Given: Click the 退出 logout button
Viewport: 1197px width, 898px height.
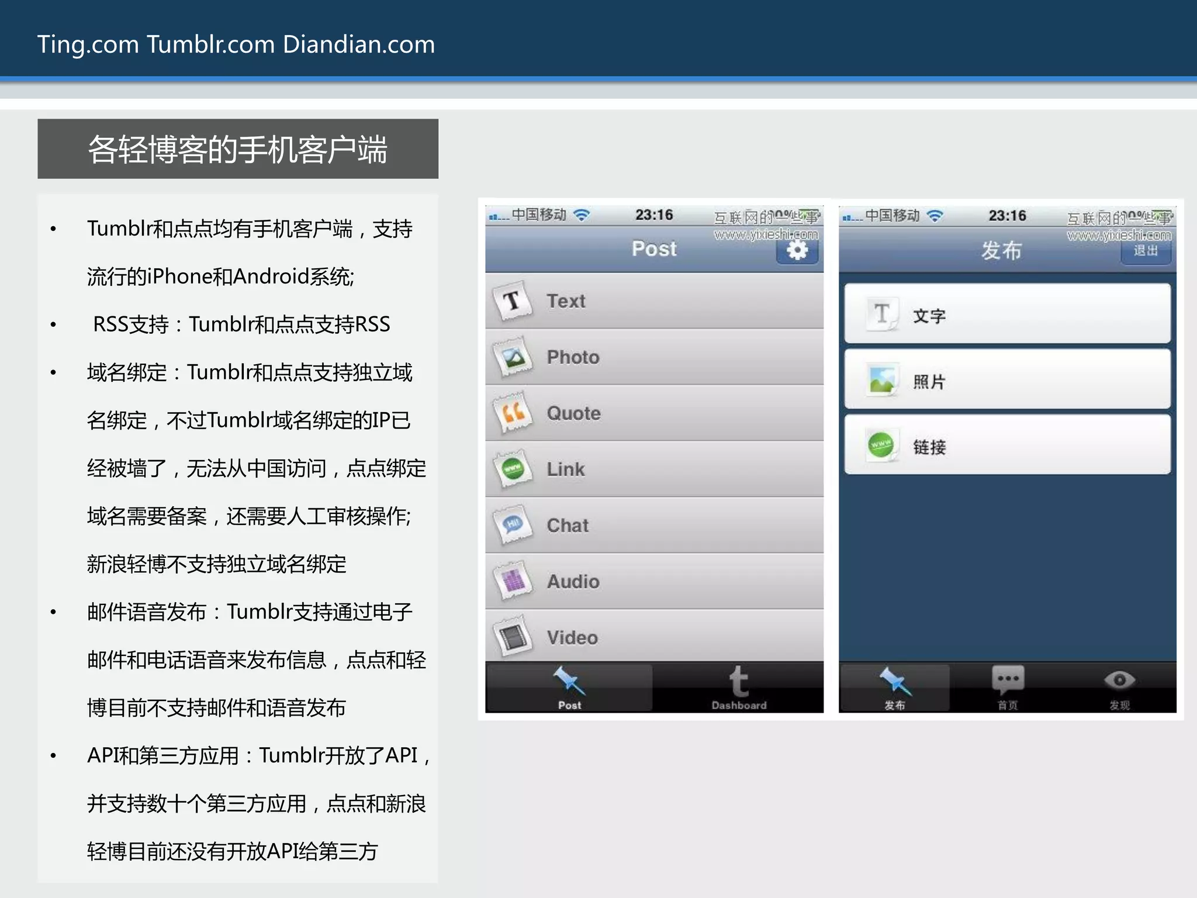Looking at the screenshot, I should point(1146,251).
